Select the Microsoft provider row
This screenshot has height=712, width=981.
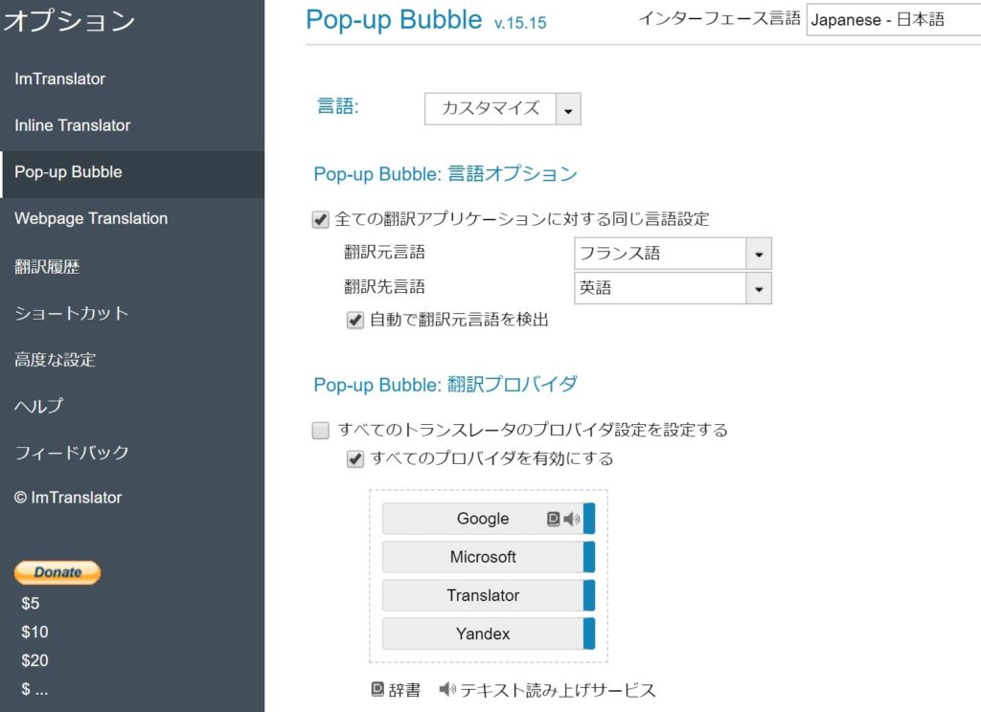click(483, 557)
